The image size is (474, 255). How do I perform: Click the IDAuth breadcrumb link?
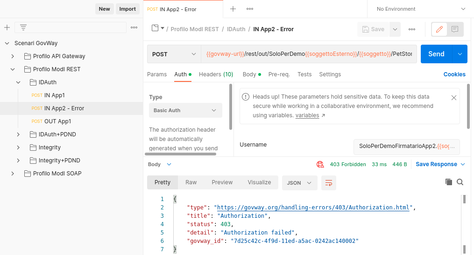pyautogui.click(x=236, y=29)
